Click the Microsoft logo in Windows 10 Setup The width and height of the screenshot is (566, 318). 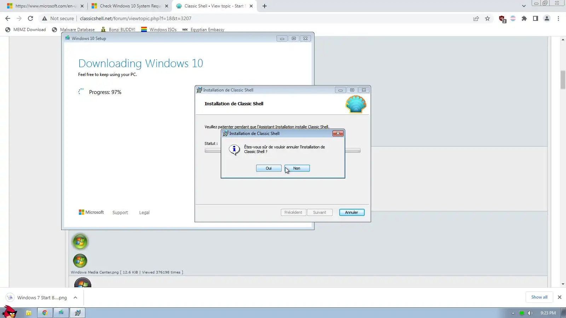point(91,212)
